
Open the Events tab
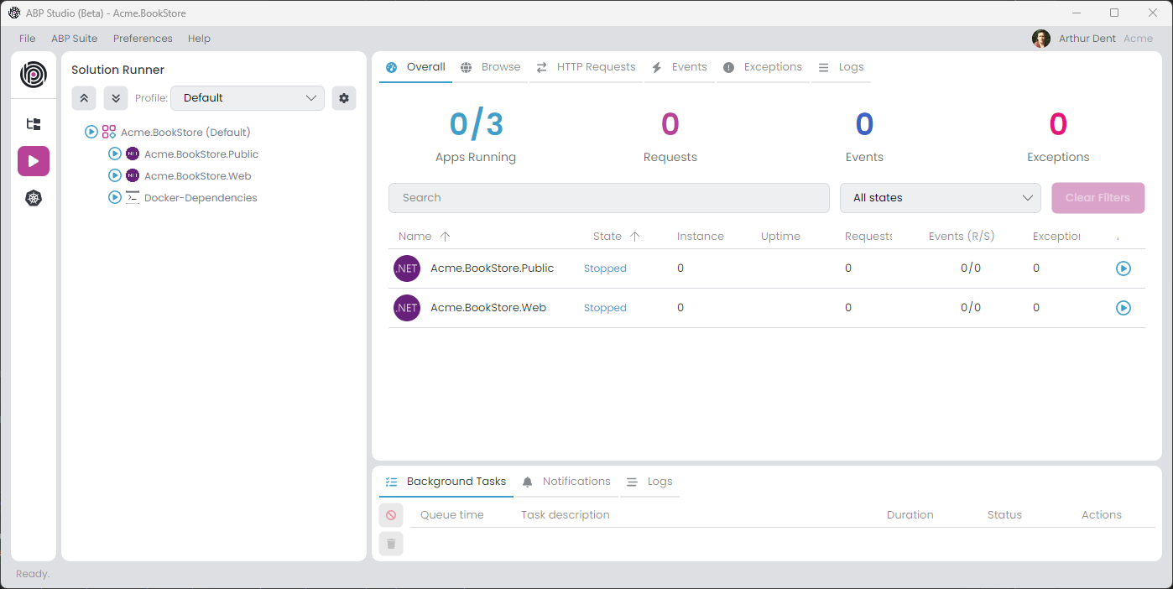pyautogui.click(x=680, y=67)
